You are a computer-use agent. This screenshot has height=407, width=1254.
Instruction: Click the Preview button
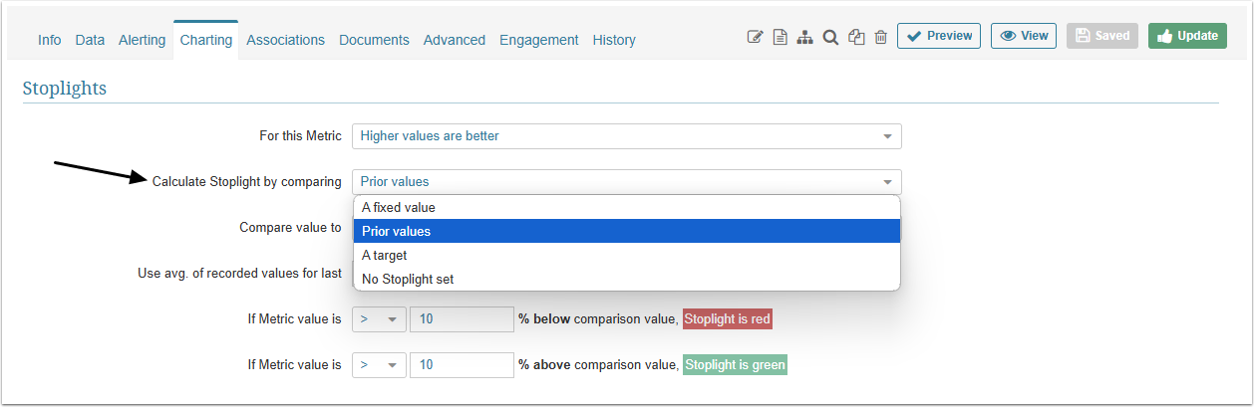(x=939, y=36)
